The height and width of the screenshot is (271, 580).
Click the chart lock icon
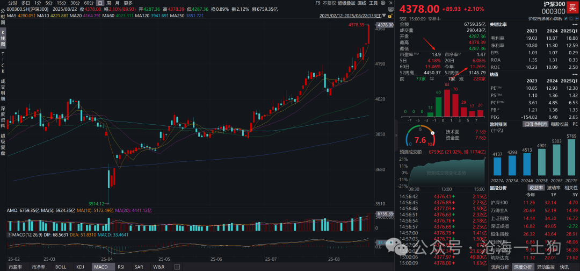coord(390,16)
